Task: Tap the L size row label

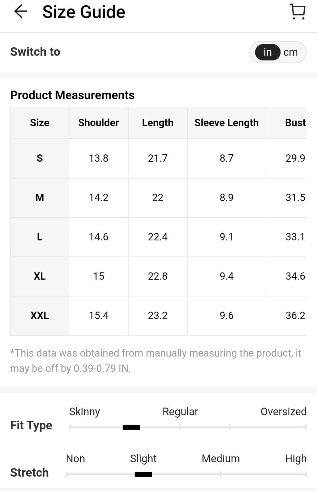Action: (x=40, y=237)
